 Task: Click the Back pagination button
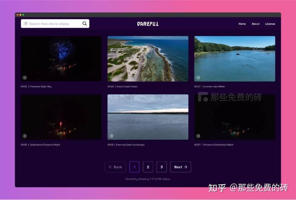point(115,167)
